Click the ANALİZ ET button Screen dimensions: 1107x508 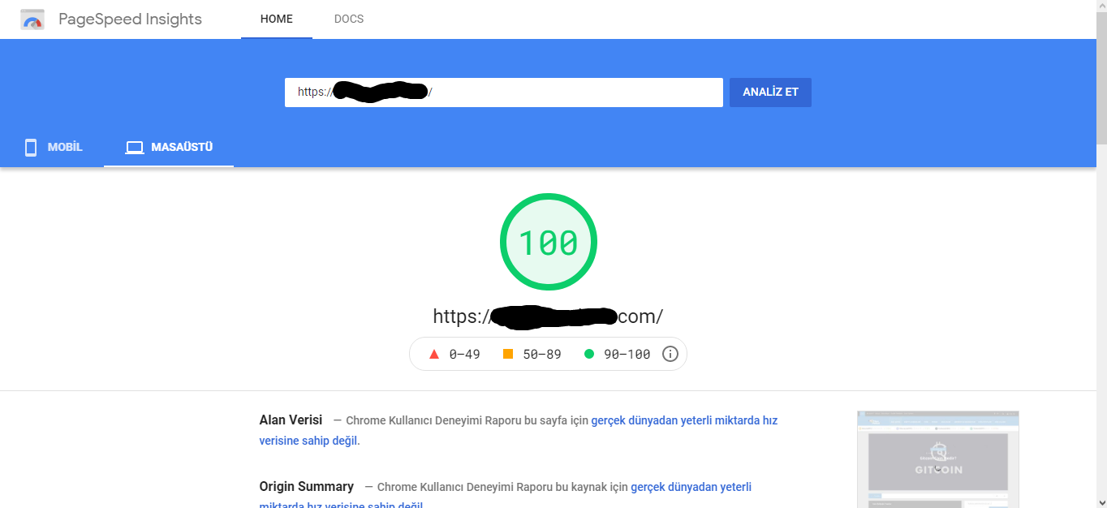click(770, 93)
